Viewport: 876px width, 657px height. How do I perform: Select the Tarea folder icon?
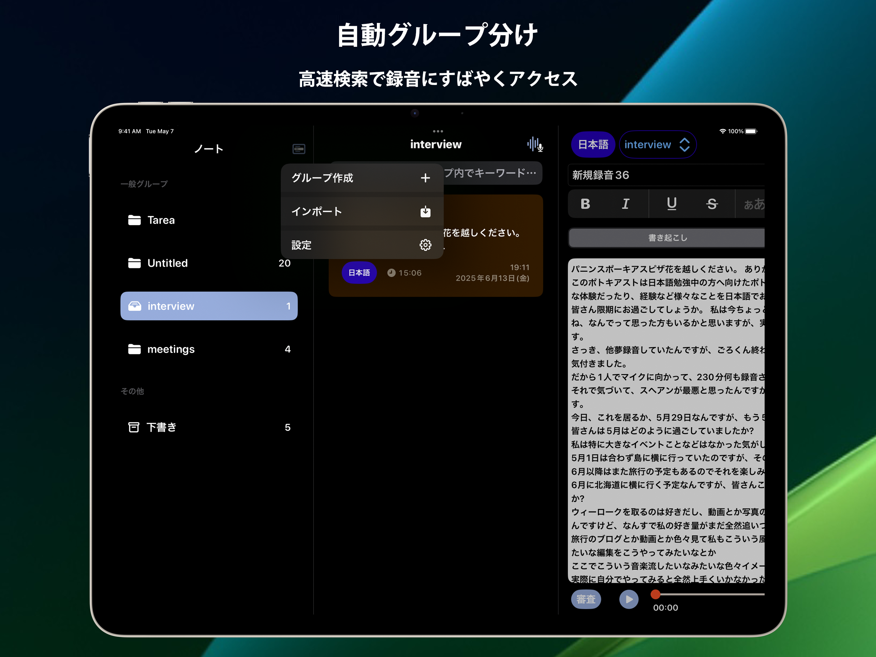click(135, 220)
